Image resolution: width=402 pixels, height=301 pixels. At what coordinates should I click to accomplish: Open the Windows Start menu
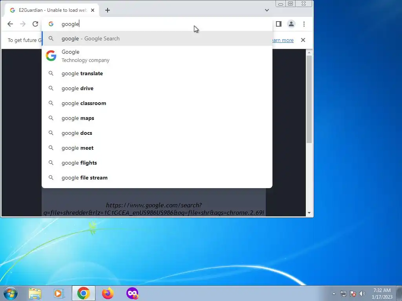pos(11,293)
